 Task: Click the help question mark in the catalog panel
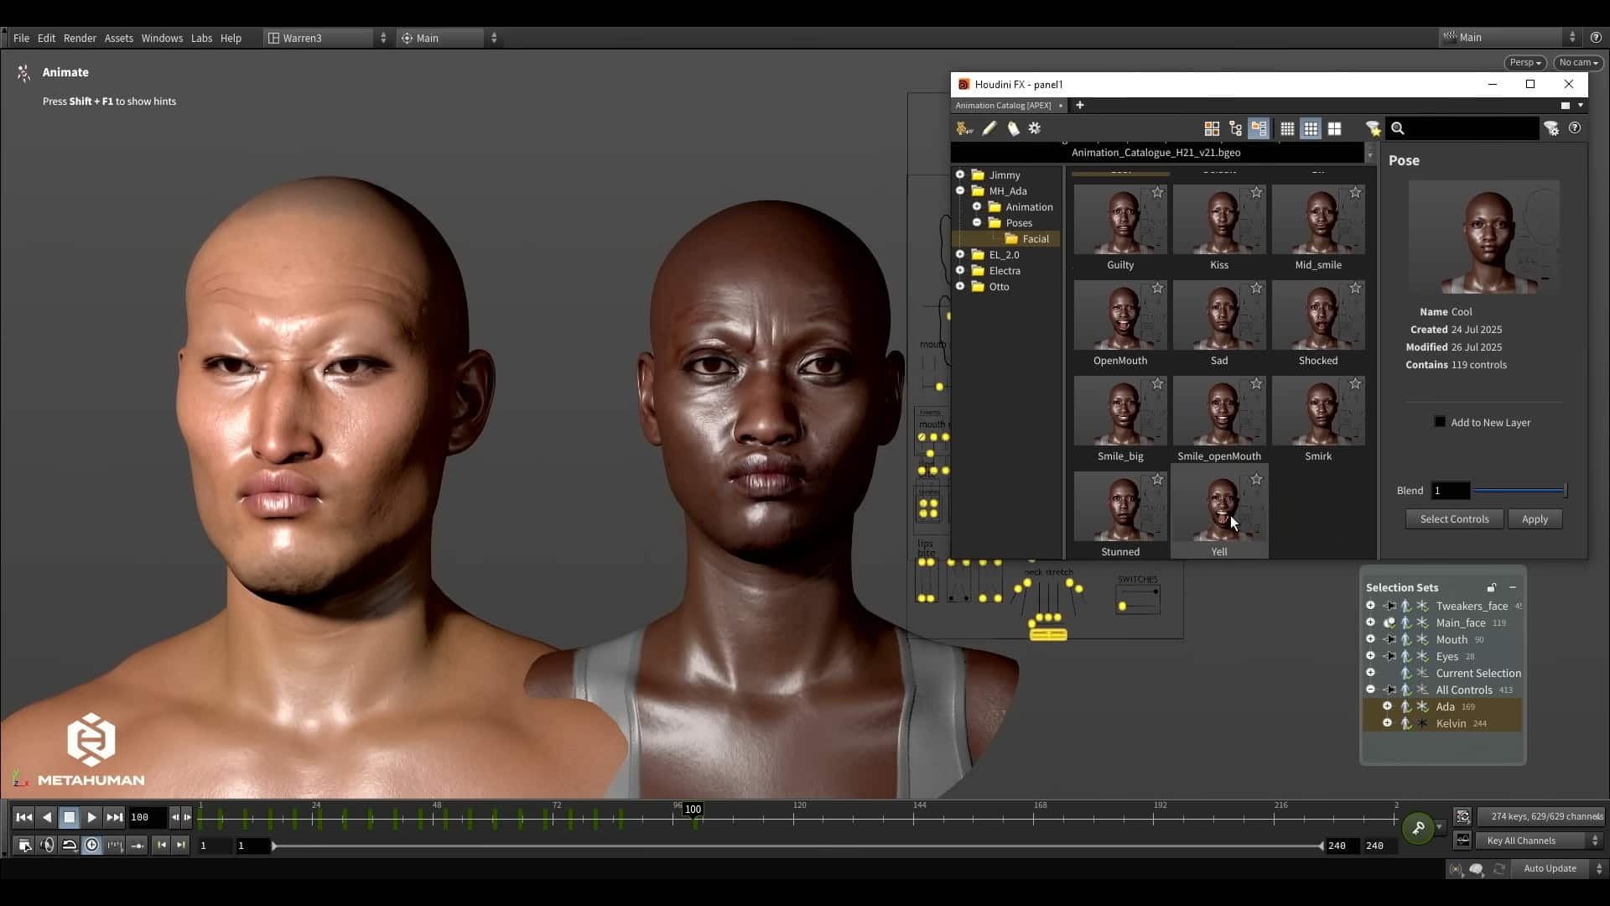point(1576,128)
